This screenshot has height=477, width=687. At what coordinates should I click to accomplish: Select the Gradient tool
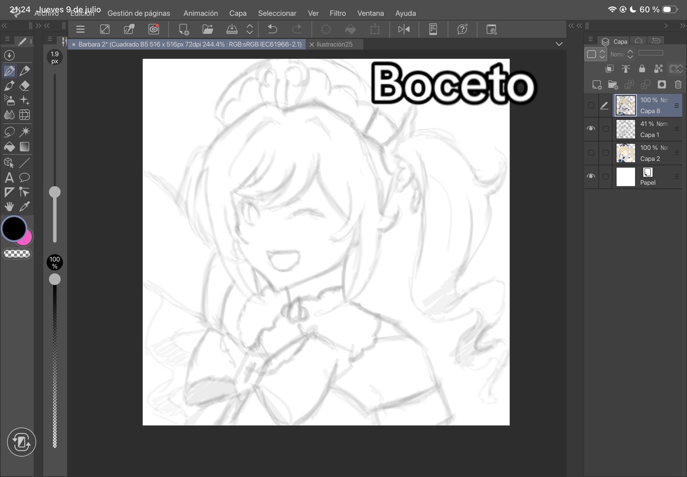tap(25, 147)
